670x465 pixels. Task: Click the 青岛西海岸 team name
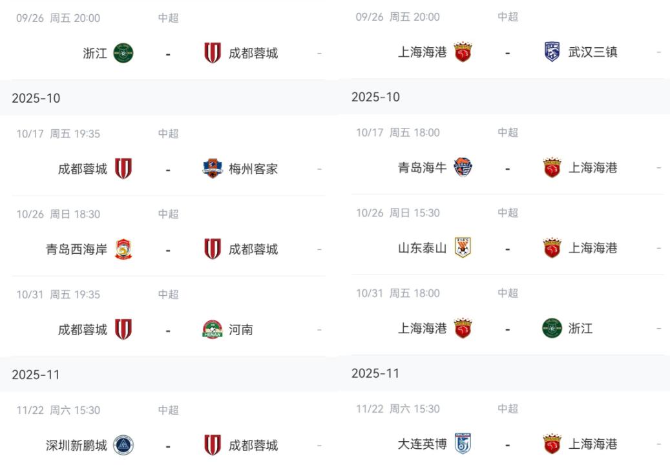(x=76, y=249)
